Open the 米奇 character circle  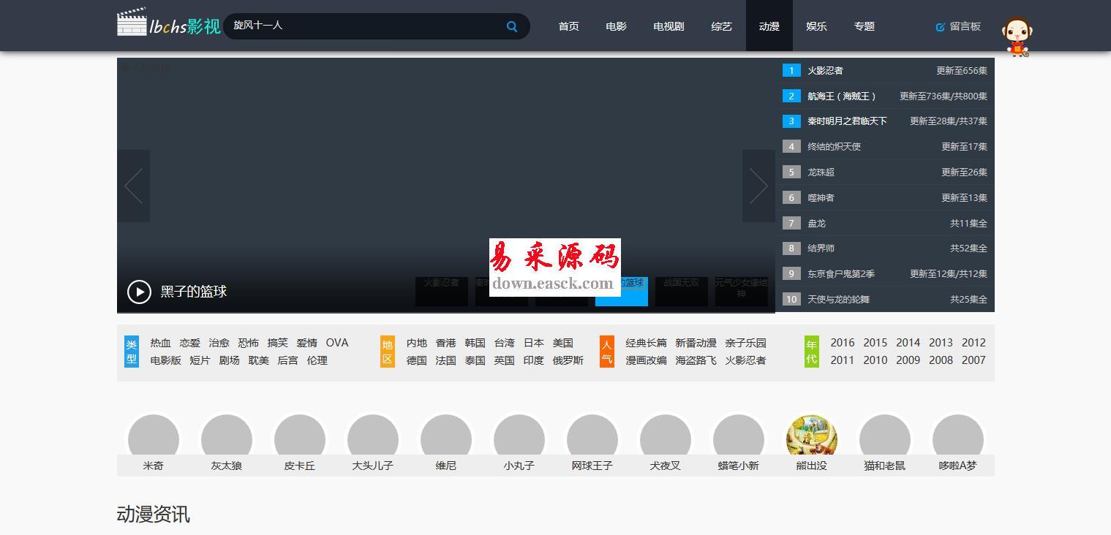(x=154, y=439)
